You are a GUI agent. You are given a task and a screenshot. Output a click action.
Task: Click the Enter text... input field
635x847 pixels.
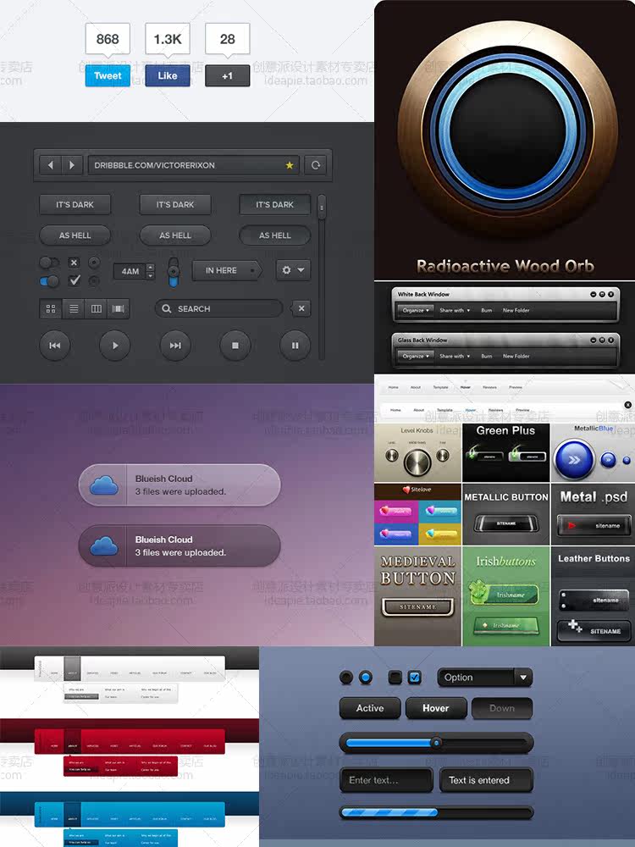386,780
